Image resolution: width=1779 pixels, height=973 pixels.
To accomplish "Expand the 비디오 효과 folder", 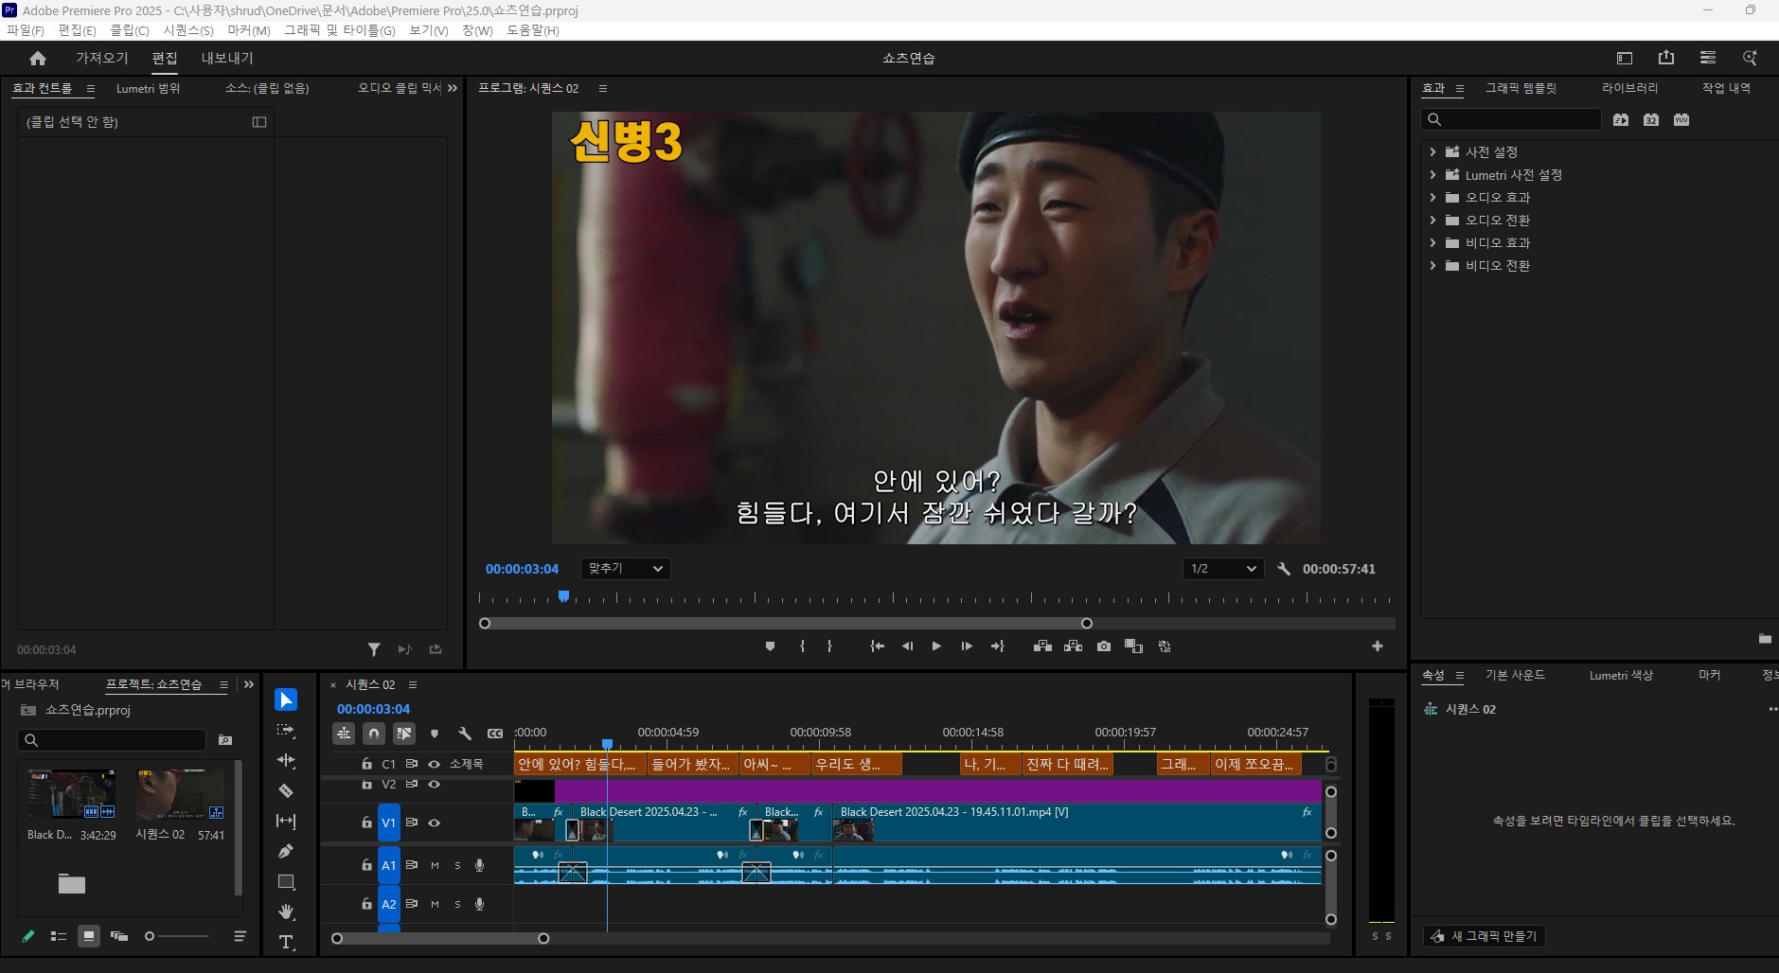I will click(1432, 242).
